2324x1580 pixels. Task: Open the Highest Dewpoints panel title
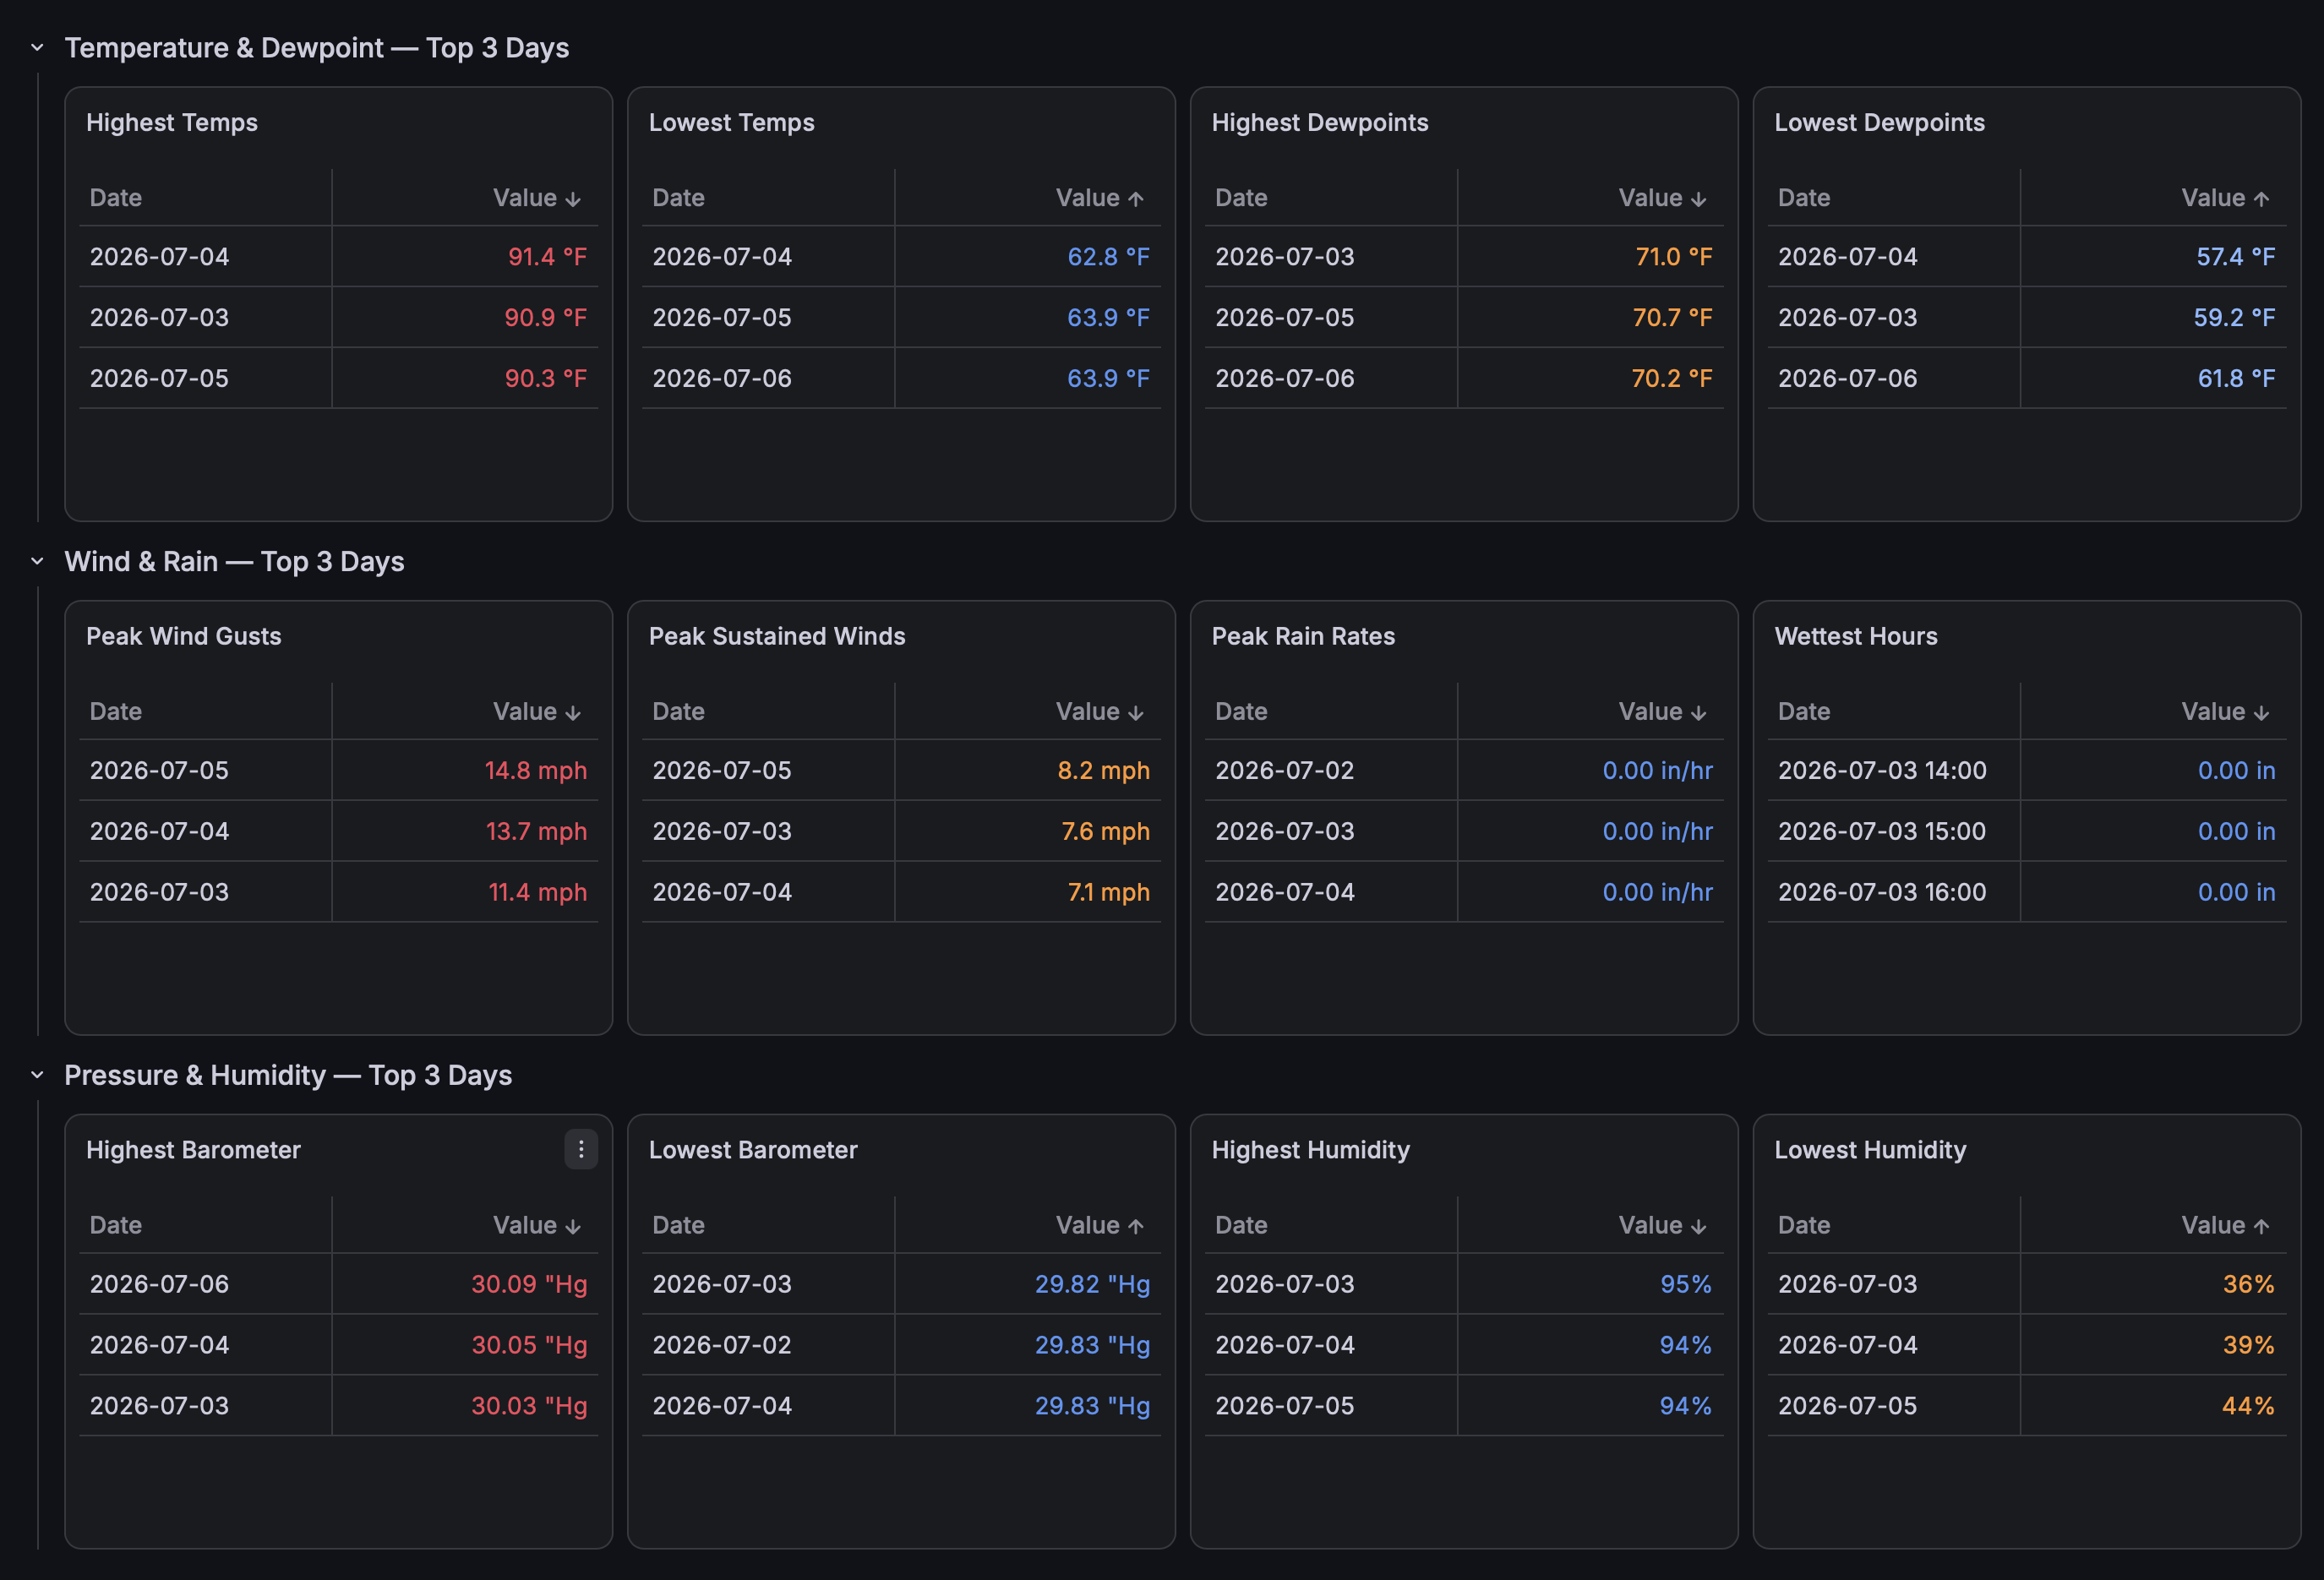coord(1320,122)
